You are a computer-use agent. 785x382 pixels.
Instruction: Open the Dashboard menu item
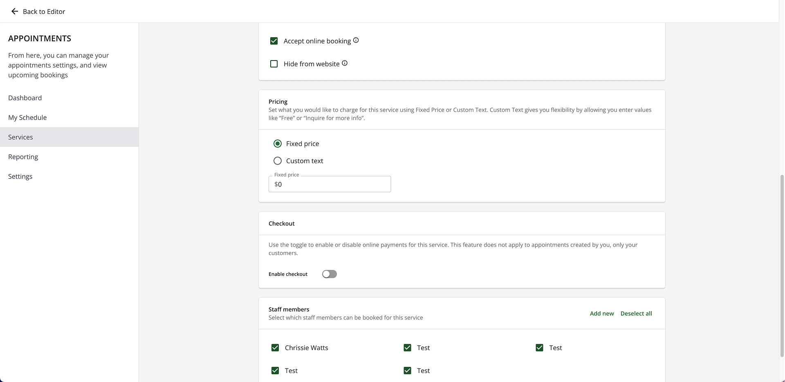25,98
